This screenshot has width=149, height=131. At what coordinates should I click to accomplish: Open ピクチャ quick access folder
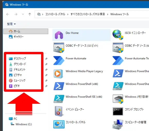coord(15,75)
